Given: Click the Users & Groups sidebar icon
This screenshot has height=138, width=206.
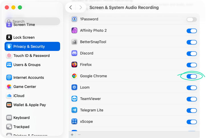Looking at the screenshot, I should 9,65.
